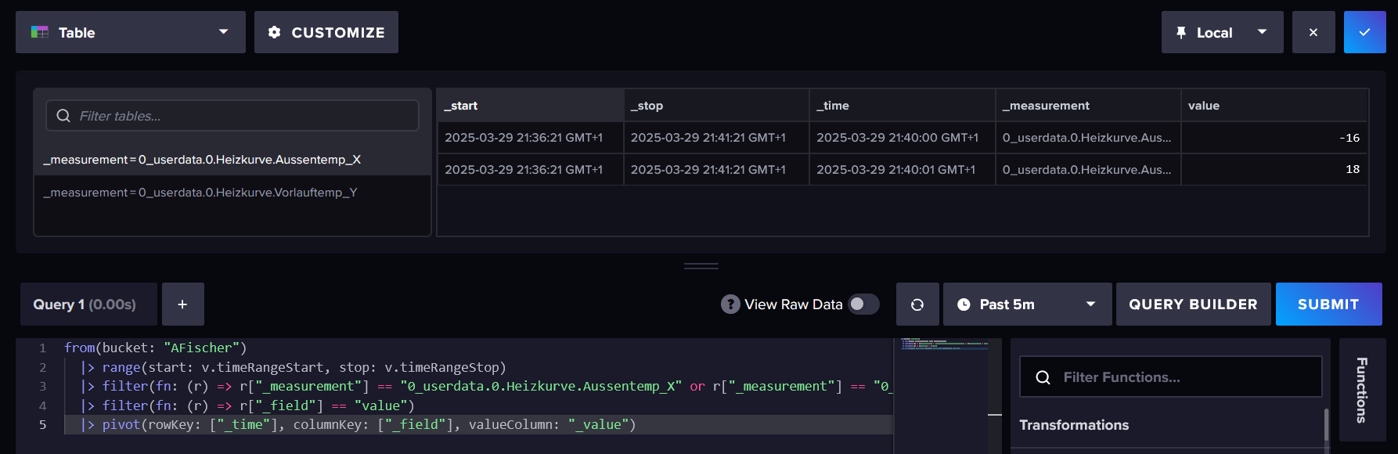Click the magnifier icon in Filter tables
This screenshot has width=1398, height=454.
pos(63,115)
